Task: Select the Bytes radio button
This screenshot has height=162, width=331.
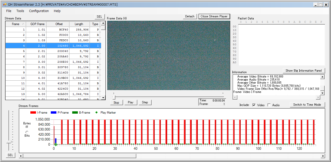Action: pyautogui.click(x=27, y=127)
